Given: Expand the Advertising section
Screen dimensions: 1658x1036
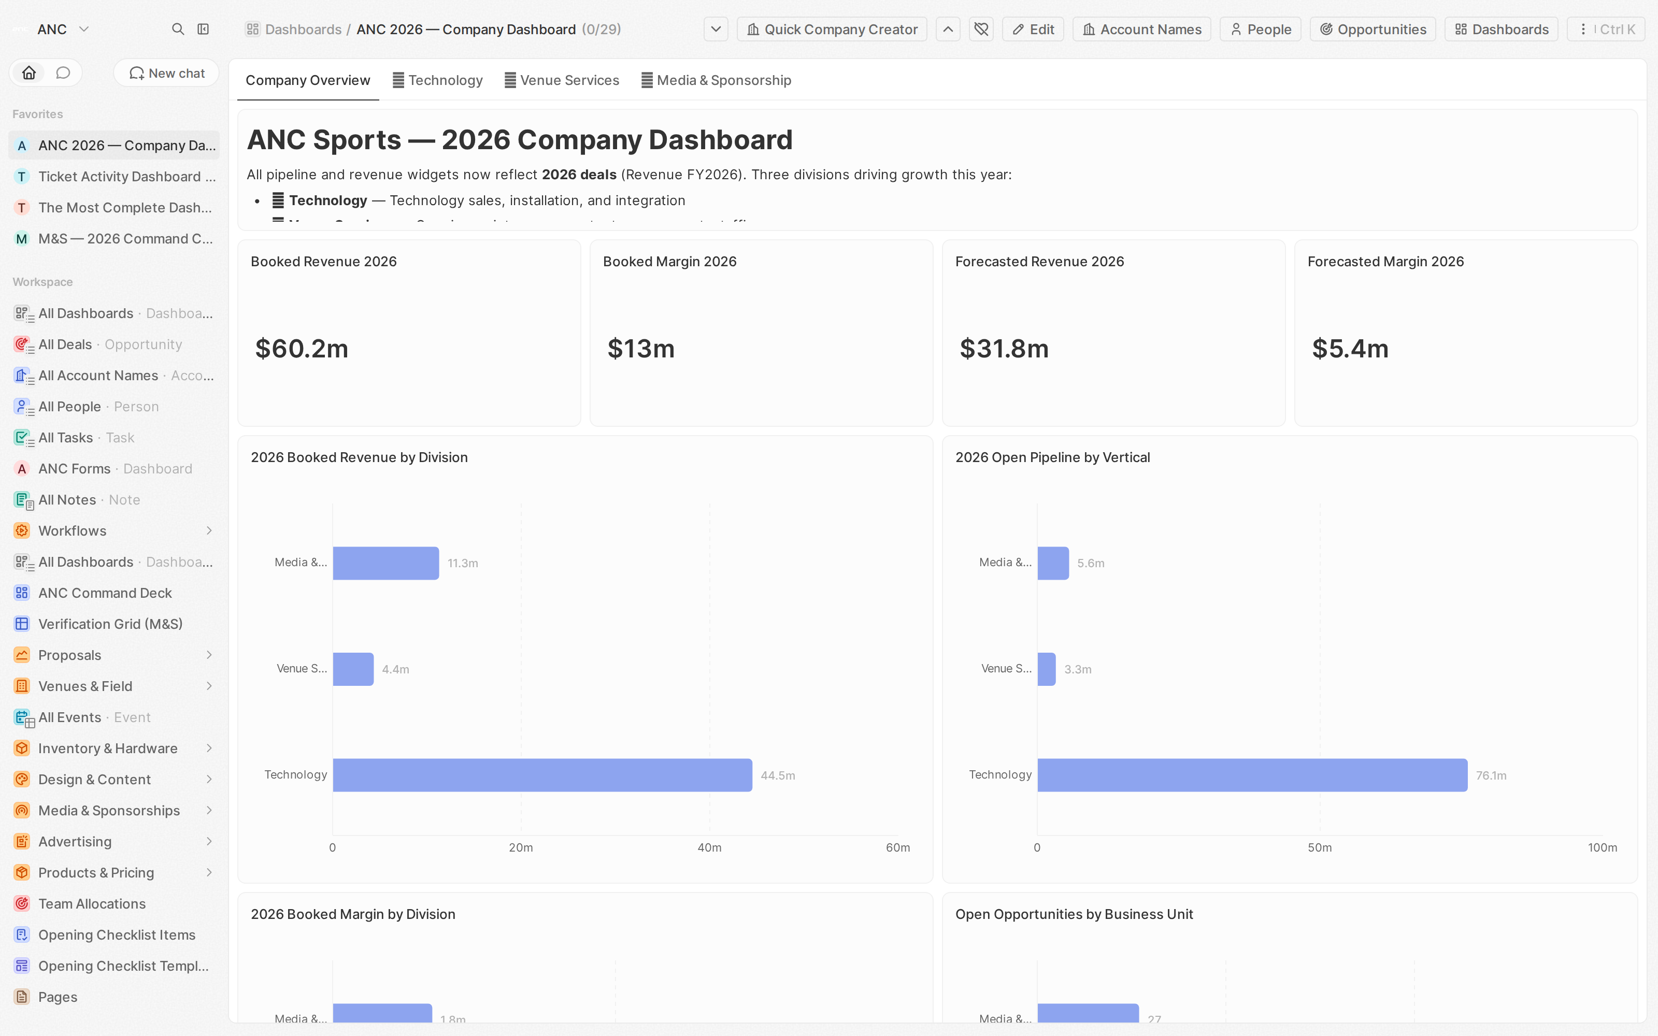Looking at the screenshot, I should (209, 841).
